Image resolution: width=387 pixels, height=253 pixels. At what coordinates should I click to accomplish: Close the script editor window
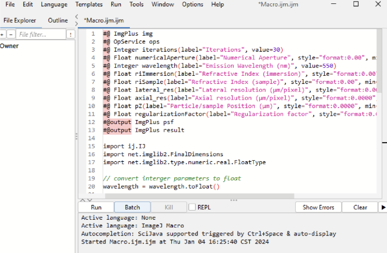pos(378,4)
